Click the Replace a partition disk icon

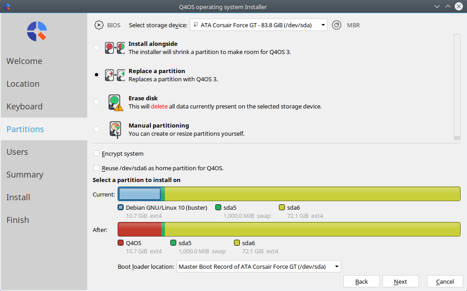click(x=114, y=75)
